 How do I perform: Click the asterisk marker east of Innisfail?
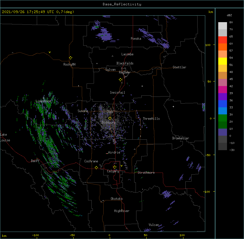point(142,86)
